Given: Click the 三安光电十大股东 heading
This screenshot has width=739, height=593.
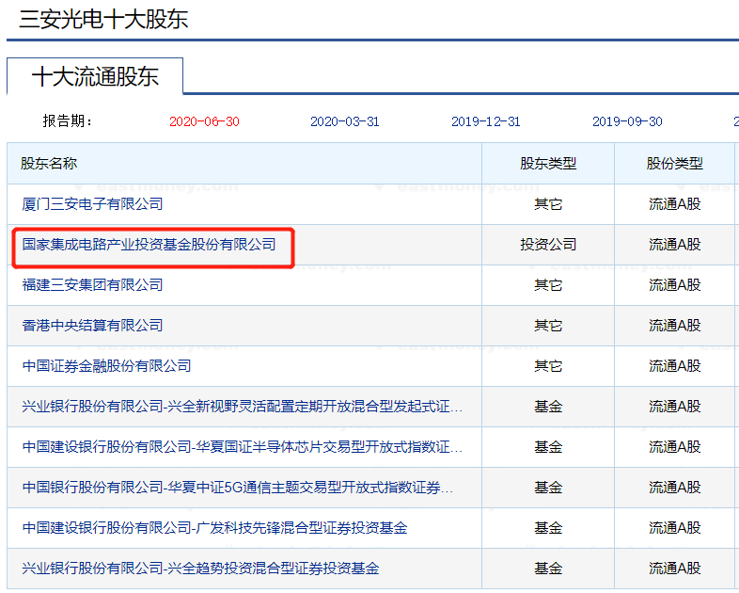Looking at the screenshot, I should point(103,20).
